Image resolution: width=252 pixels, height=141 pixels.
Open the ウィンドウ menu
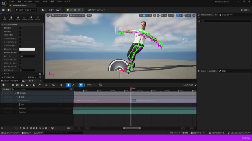point(28,2)
